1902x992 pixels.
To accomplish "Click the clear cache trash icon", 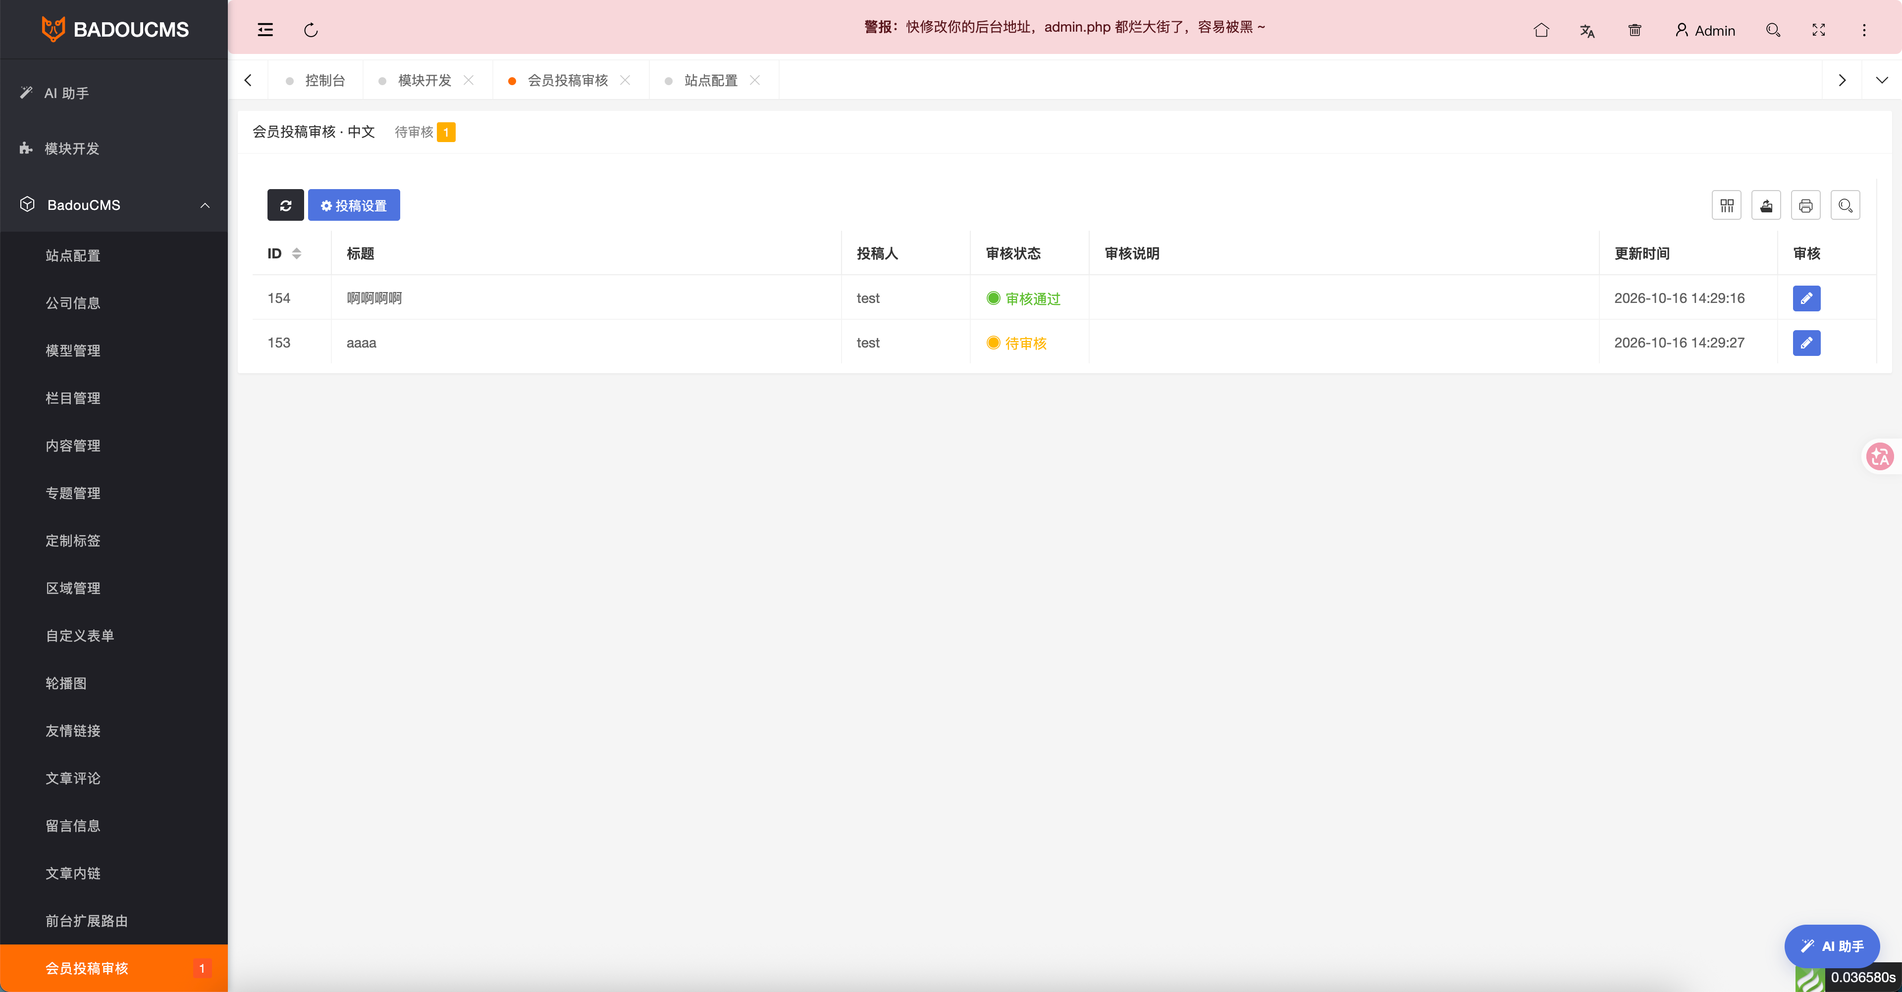I will pos(1635,30).
